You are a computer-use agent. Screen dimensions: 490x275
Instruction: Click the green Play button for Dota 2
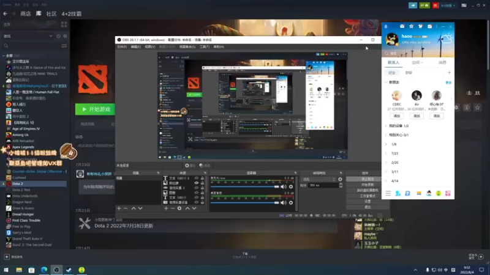(95, 109)
